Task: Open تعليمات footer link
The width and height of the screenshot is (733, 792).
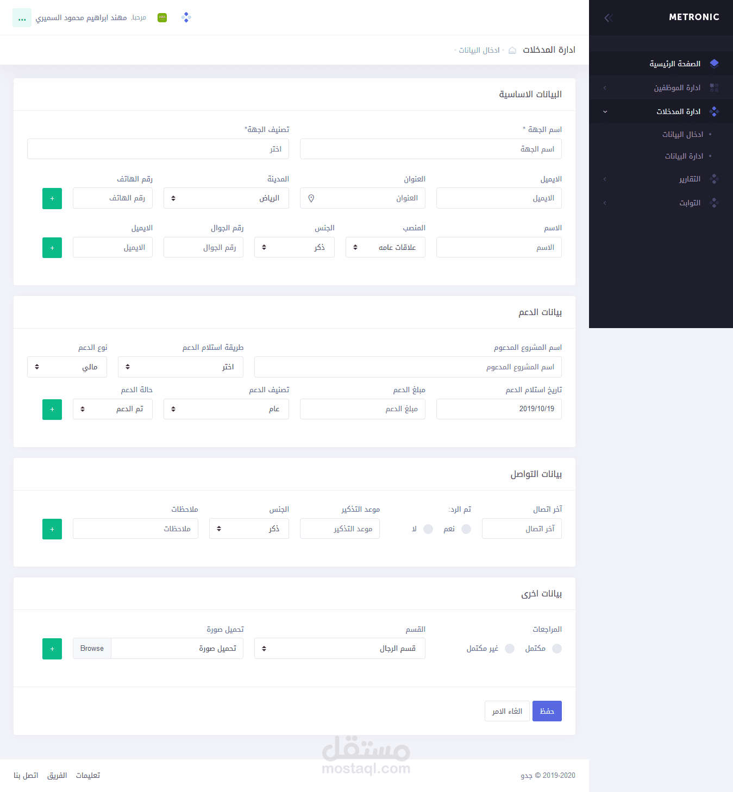Action: pos(88,775)
